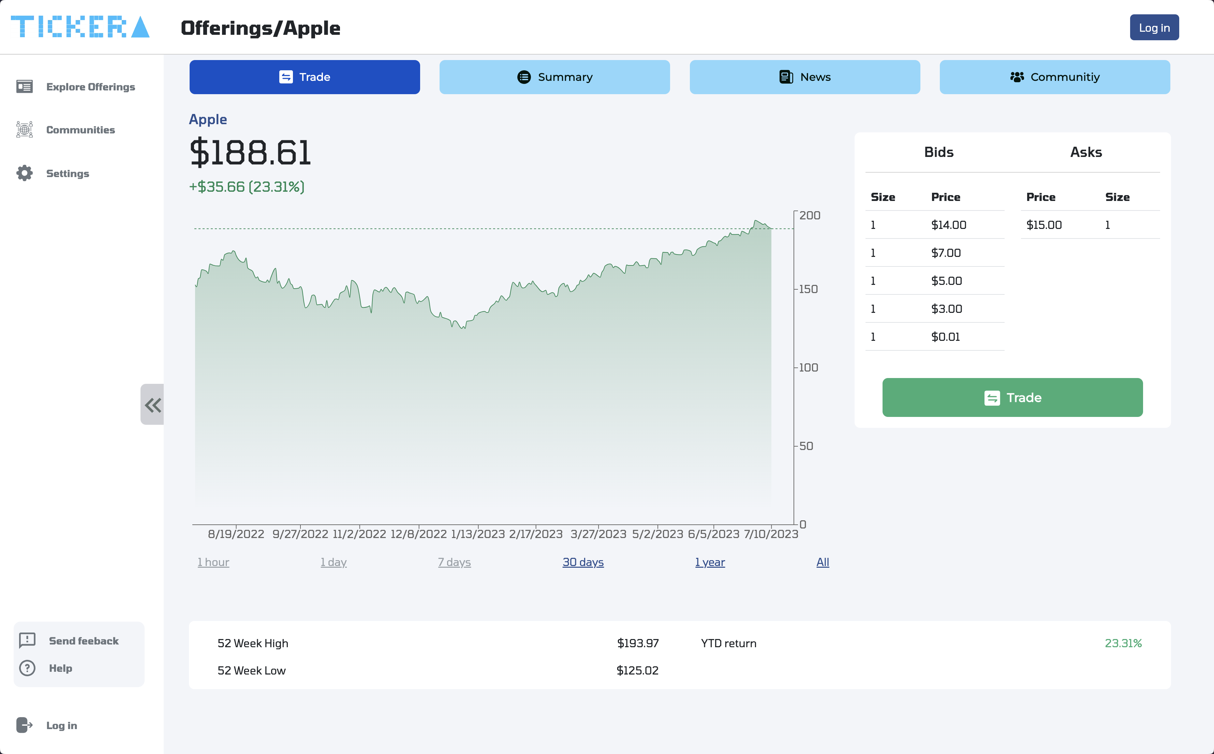This screenshot has width=1214, height=754.
Task: Open Settings from the sidebar
Action: [67, 174]
